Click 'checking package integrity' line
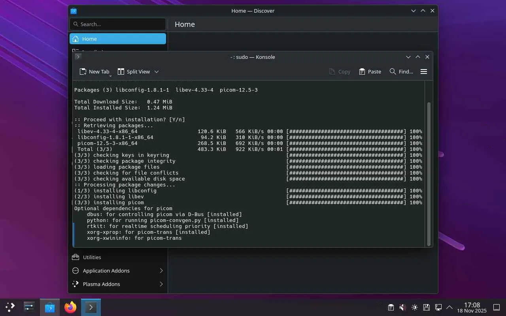The height and width of the screenshot is (316, 506). [248, 161]
